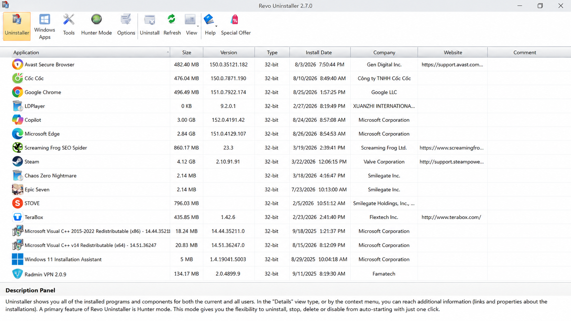This screenshot has width=571, height=321.
Task: Open the View dropdown arrow
Action: point(198,26)
